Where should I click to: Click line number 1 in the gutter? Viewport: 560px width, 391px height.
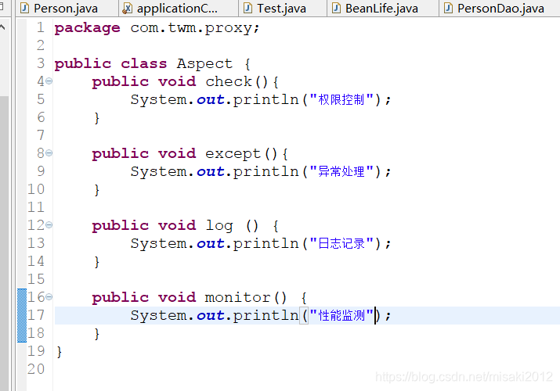(x=41, y=27)
